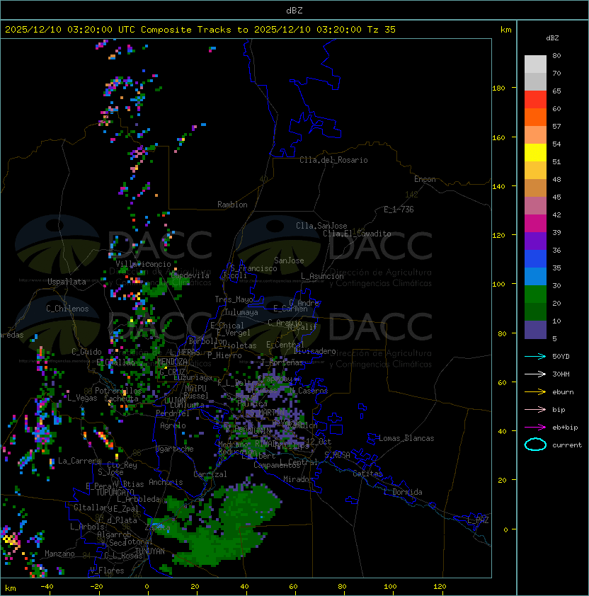Click the V_Flores map label
Image resolution: width=589 pixels, height=596 pixels.
(107, 571)
